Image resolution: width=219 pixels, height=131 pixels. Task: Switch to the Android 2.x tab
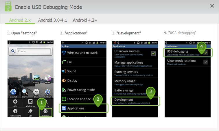(x=20, y=20)
